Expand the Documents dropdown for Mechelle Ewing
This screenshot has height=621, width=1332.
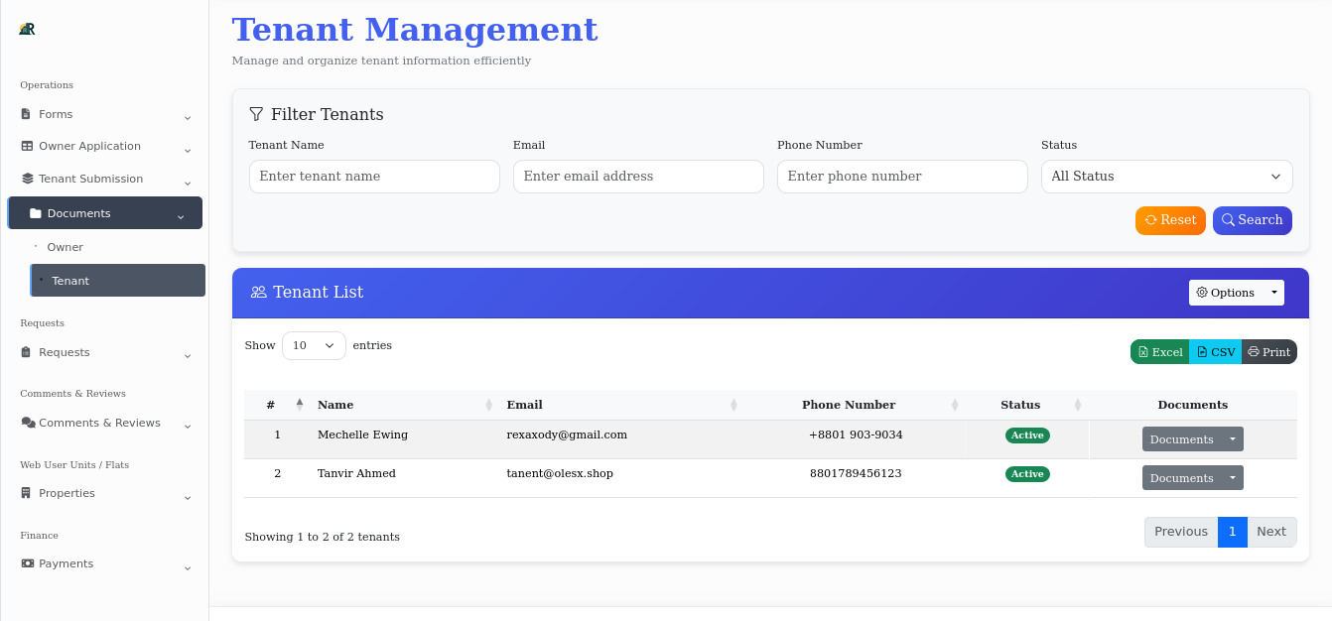pos(1192,438)
